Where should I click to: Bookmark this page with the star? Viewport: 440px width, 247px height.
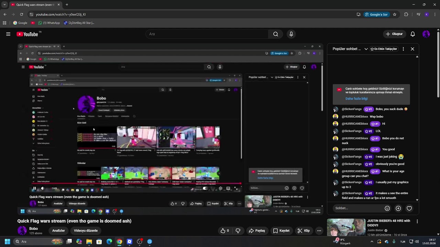click(x=395, y=14)
